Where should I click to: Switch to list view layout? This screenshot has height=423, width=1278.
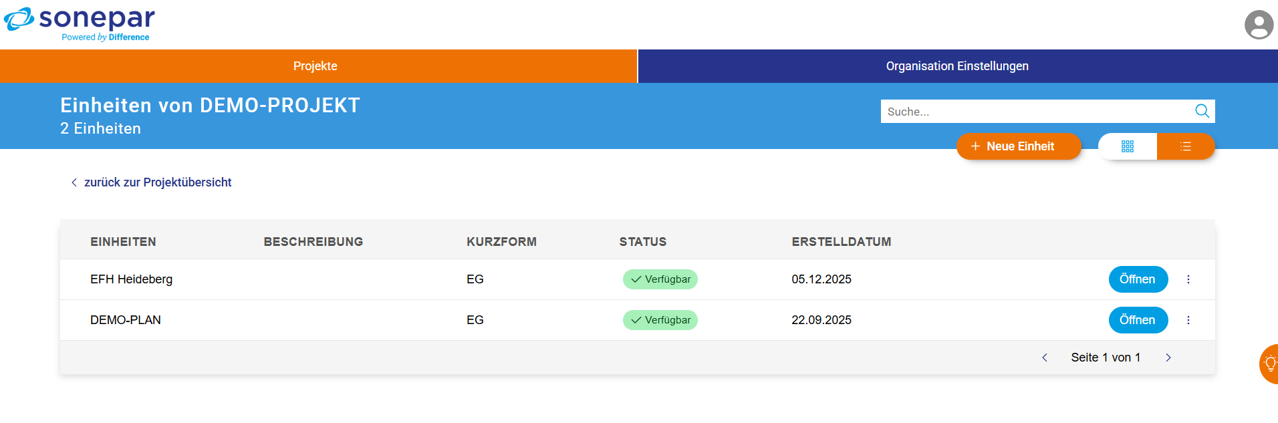1186,146
